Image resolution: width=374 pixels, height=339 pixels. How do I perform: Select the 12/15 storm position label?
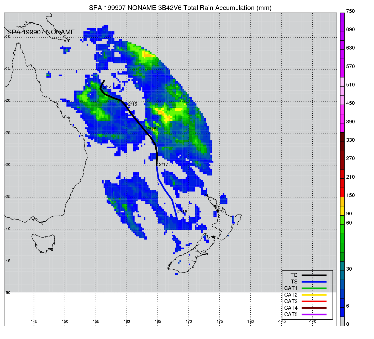pyautogui.click(x=132, y=104)
